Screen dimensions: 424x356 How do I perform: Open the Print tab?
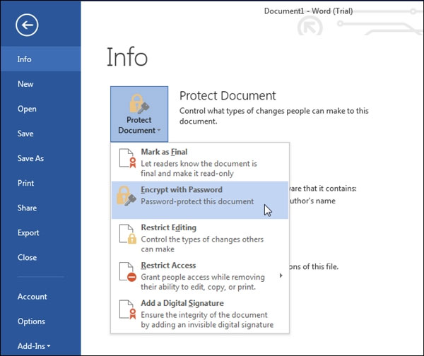[25, 183]
